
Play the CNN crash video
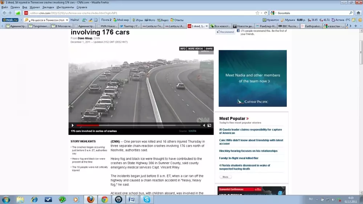(73, 125)
